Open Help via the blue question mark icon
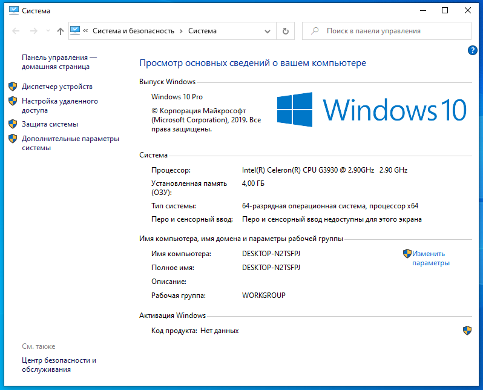This screenshot has width=483, height=390. 473,51
